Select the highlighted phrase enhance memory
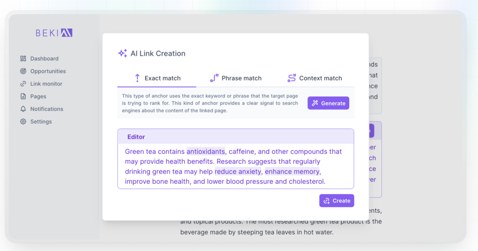This screenshot has width=478, height=251. tap(292, 172)
